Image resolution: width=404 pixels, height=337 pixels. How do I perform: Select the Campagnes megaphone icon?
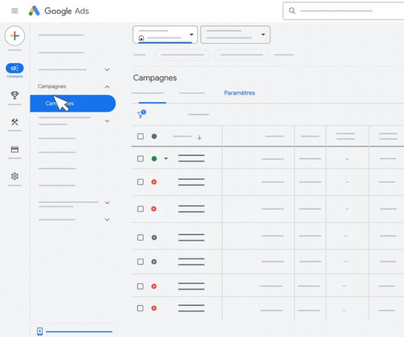click(x=14, y=68)
